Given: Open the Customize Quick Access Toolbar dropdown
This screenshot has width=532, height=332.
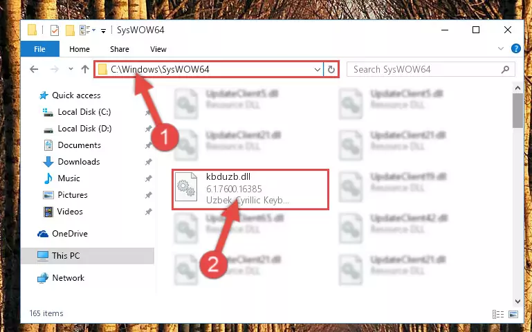Looking at the screenshot, I should pyautogui.click(x=103, y=31).
